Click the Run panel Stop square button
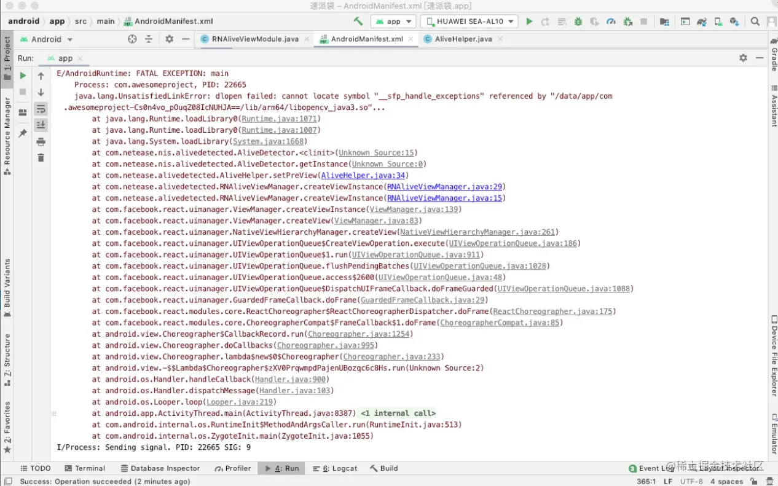Screen dimensions: 778x486 23,92
